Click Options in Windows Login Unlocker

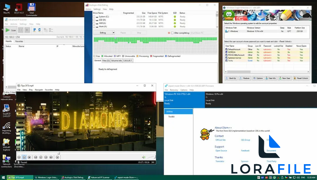click(258, 78)
